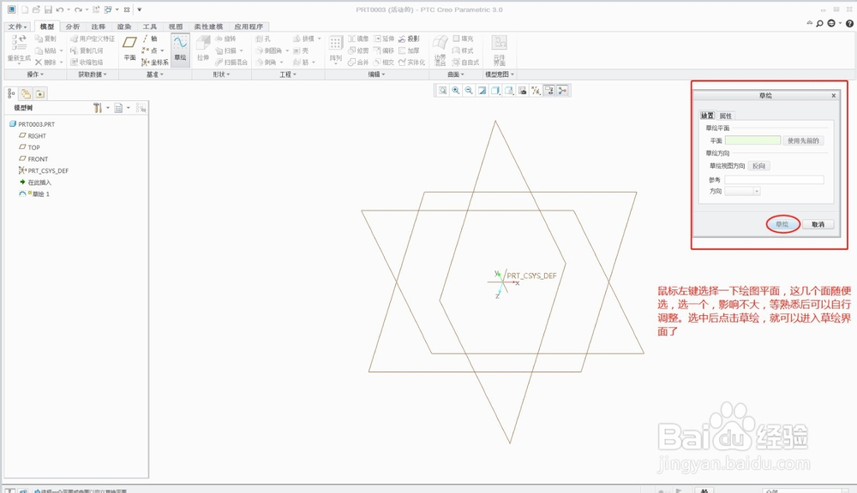The width and height of the screenshot is (857, 493).
Task: Click the zoom in icon in graphics toolbar
Action: click(456, 90)
